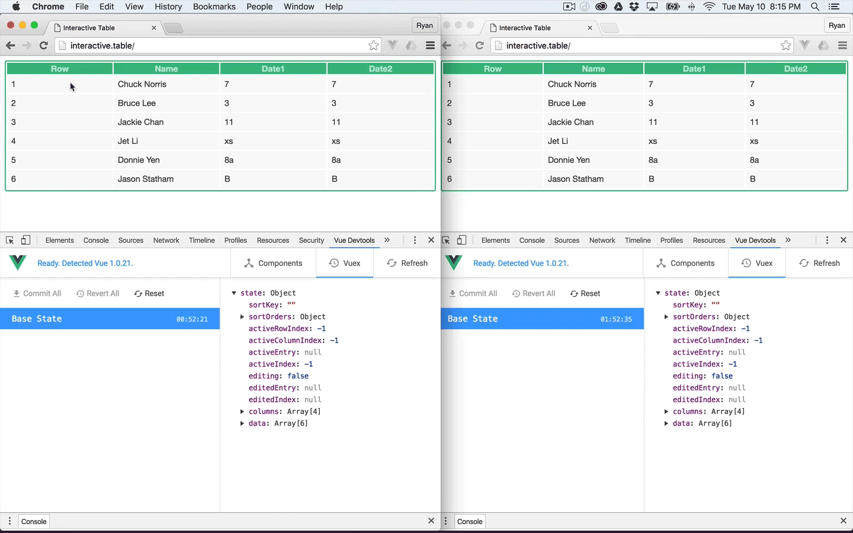Expand the data array in the left state tree
853x533 pixels.
[x=242, y=423]
